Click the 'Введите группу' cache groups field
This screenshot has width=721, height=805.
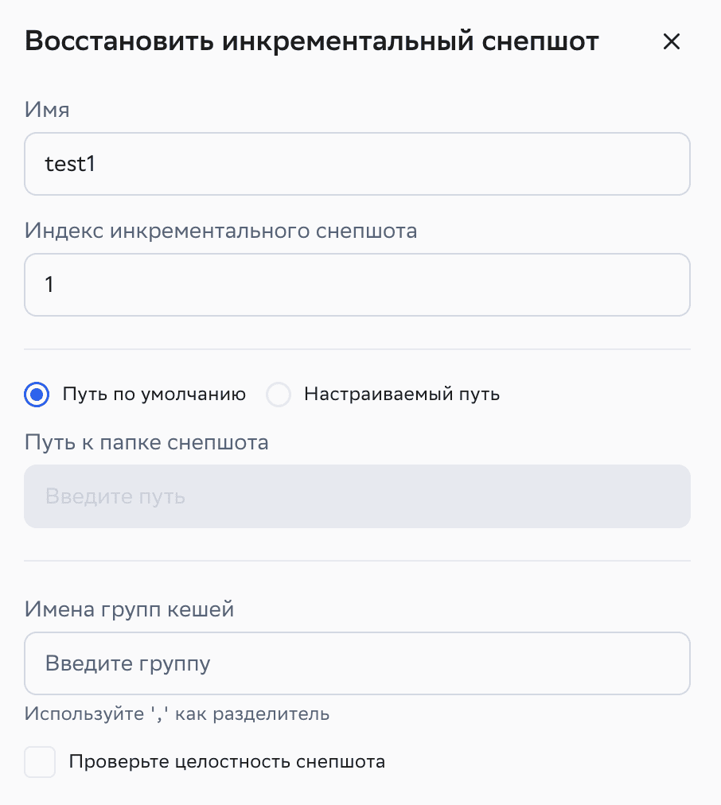357,663
